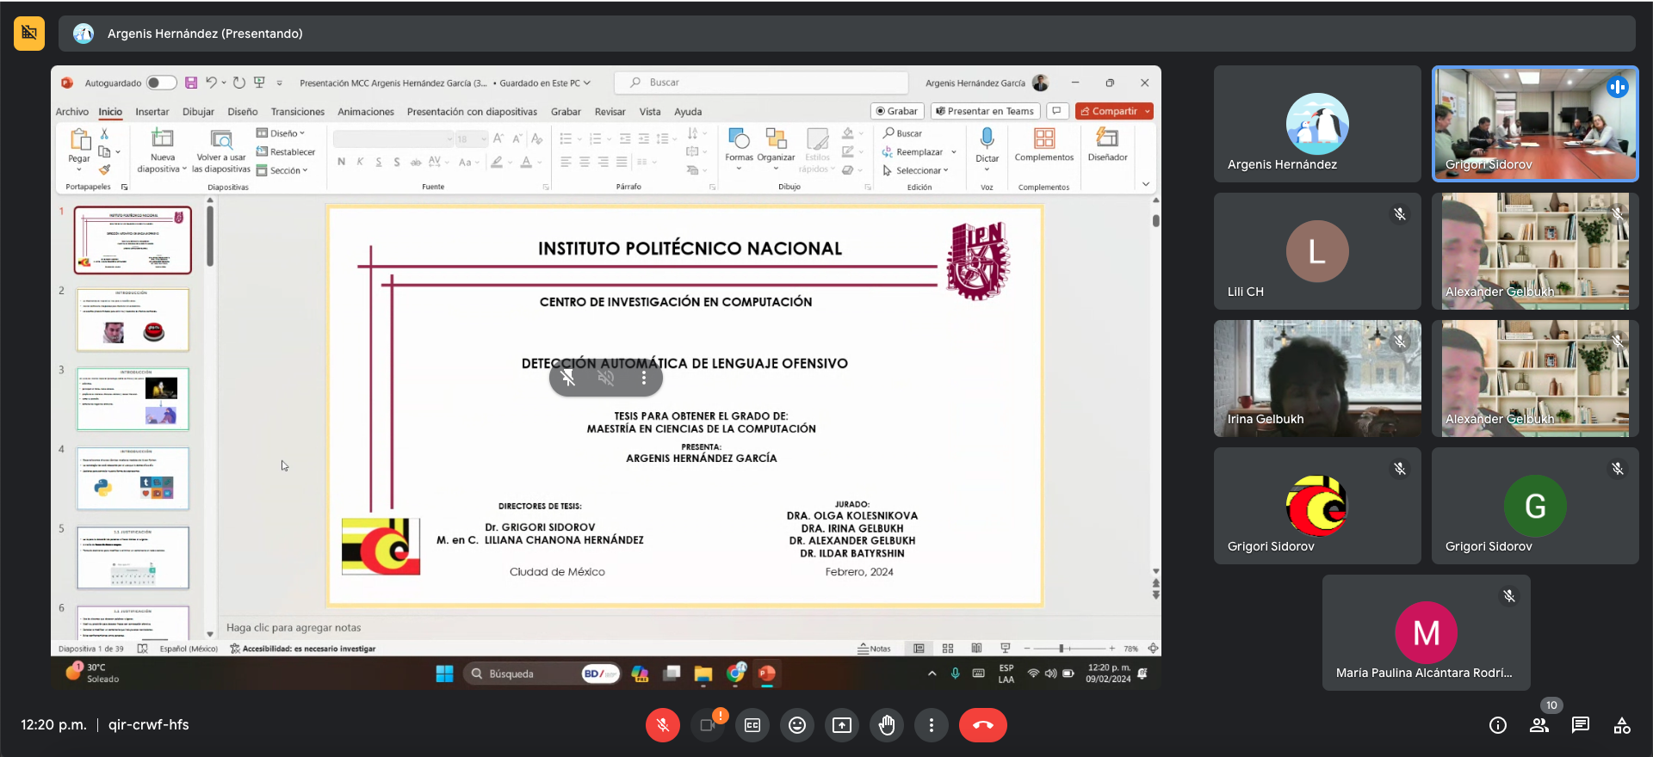
Task: Show hidden tray icons chevron
Action: [932, 674]
